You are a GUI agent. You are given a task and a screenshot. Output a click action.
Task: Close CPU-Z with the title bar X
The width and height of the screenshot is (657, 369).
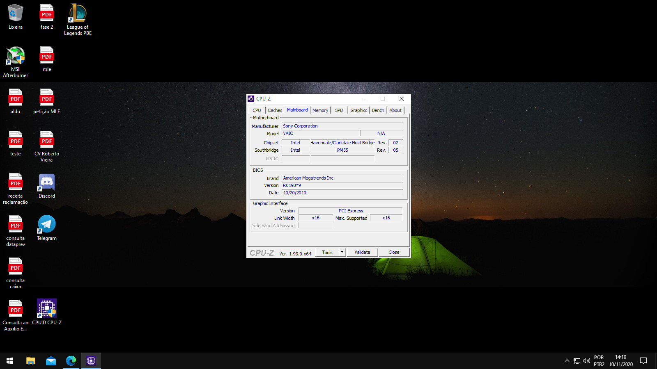(402, 99)
